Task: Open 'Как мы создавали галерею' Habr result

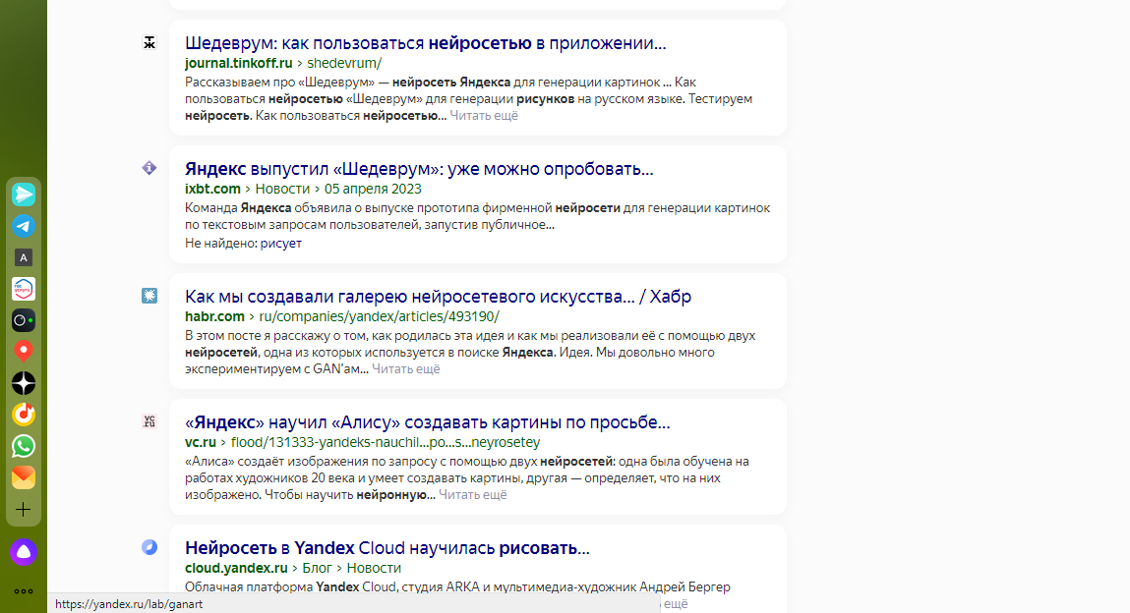Action: click(x=438, y=297)
